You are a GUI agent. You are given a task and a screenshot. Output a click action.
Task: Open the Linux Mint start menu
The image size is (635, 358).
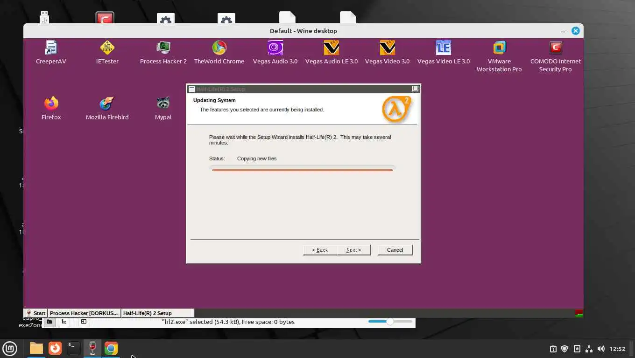point(10,348)
